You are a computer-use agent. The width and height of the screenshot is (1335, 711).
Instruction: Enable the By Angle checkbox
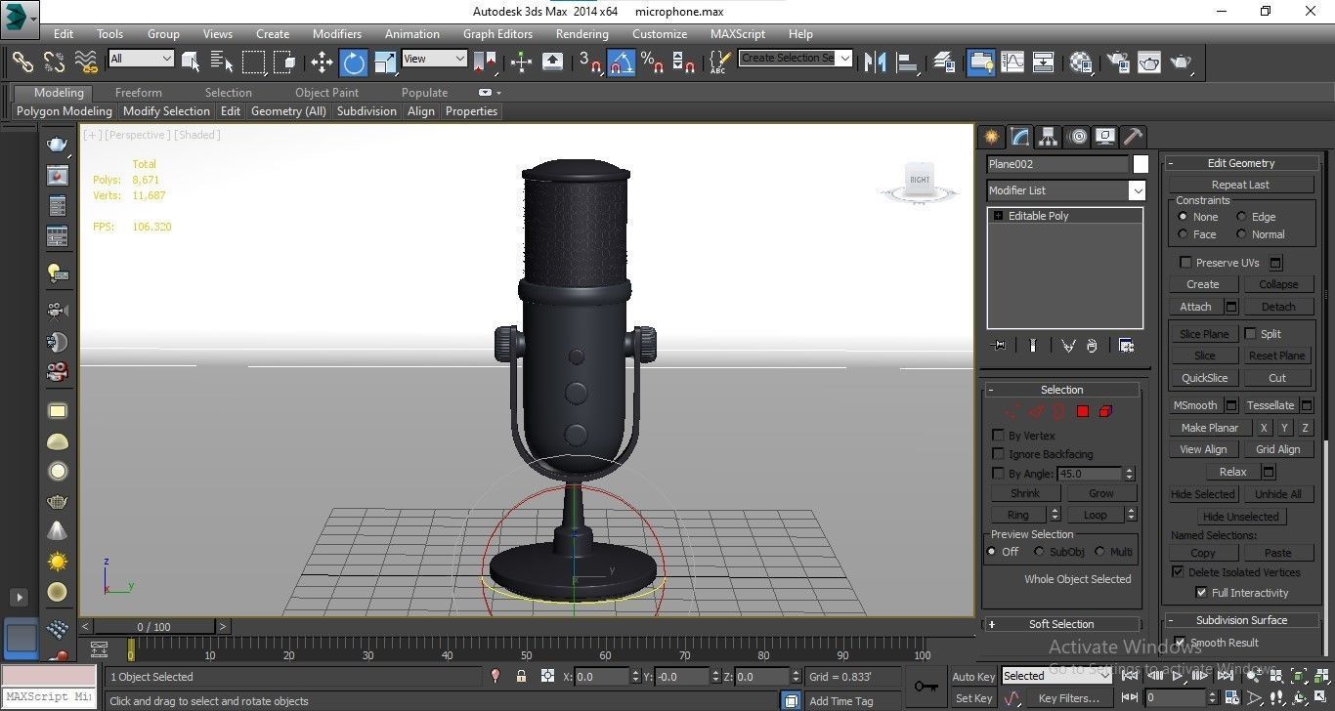[998, 474]
